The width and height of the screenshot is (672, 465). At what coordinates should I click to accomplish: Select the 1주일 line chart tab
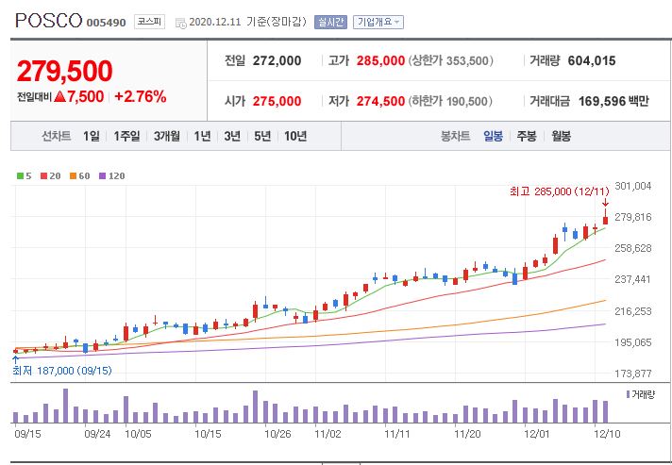click(126, 136)
